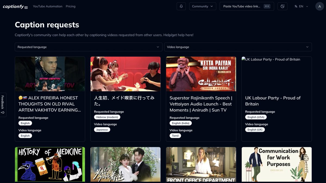
Task: Toggle dark mode moon icon
Action: pyautogui.click(x=283, y=6)
